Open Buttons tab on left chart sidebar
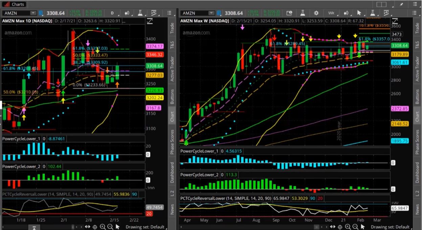The height and width of the screenshot is (230, 422). [x=172, y=97]
